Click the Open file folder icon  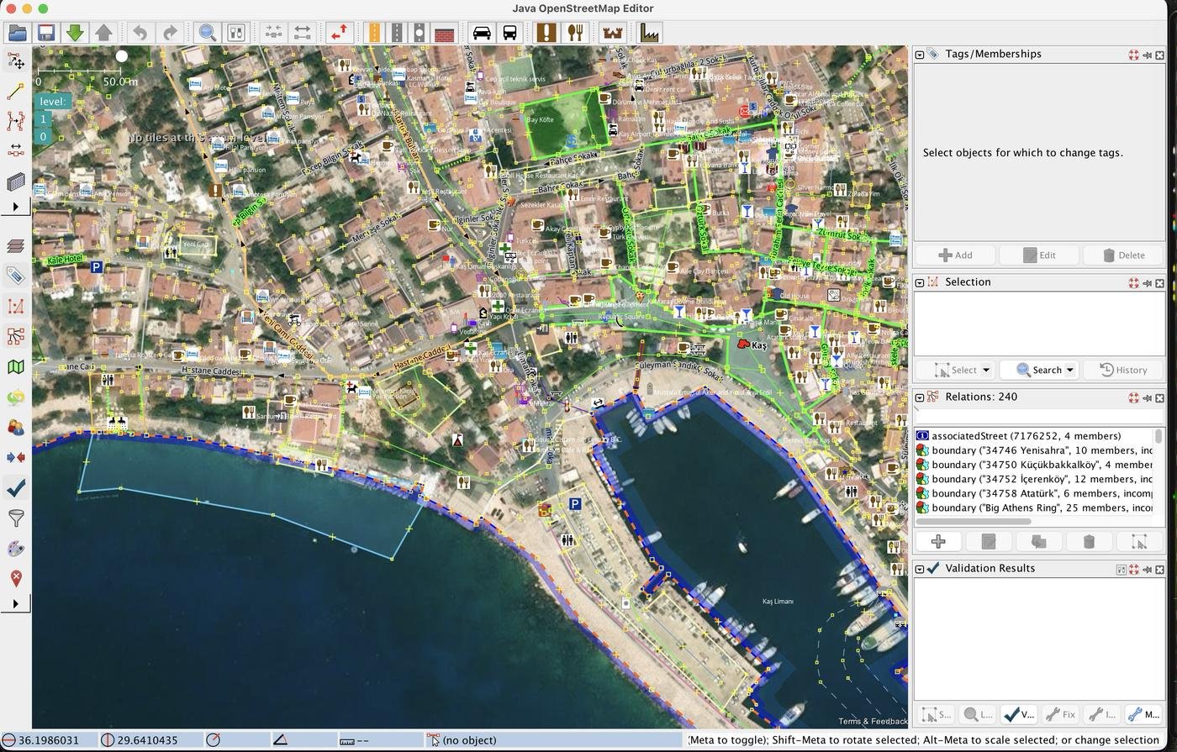click(18, 33)
